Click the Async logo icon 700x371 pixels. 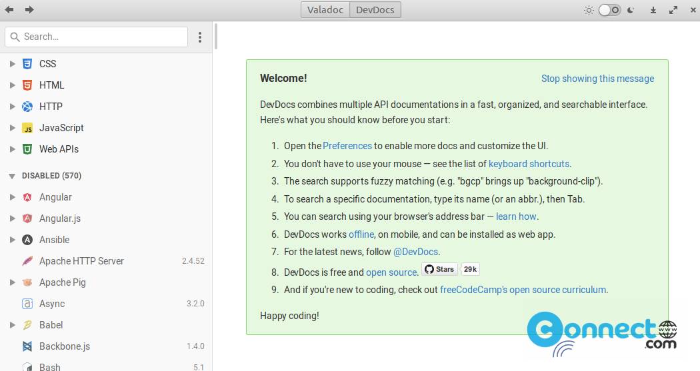click(27, 304)
